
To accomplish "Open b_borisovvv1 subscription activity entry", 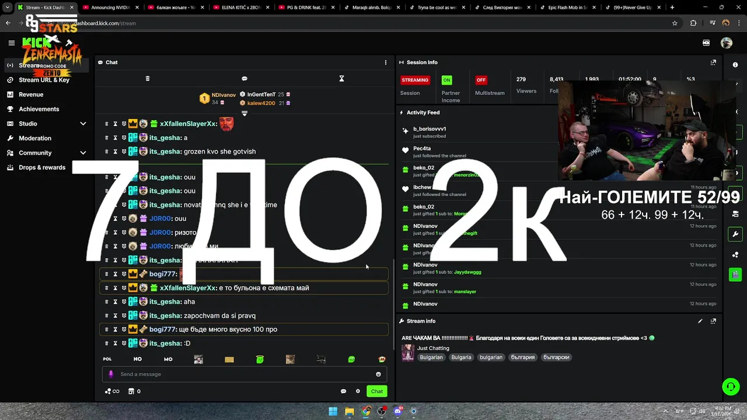I will 429,132.
